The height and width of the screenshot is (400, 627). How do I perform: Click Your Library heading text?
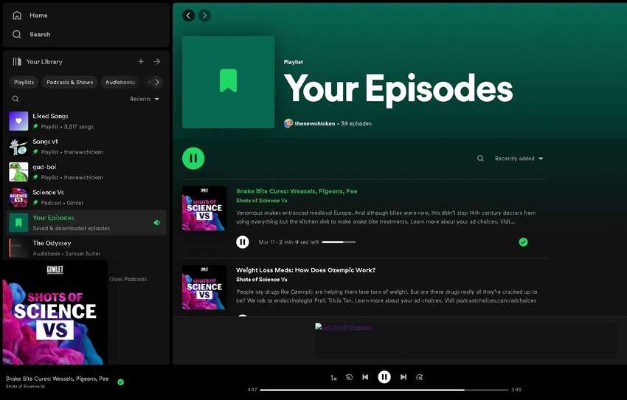44,61
